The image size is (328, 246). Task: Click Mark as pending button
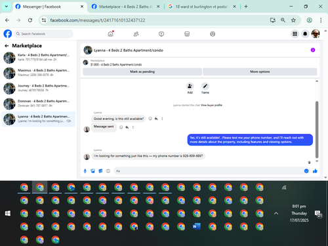[142, 72]
